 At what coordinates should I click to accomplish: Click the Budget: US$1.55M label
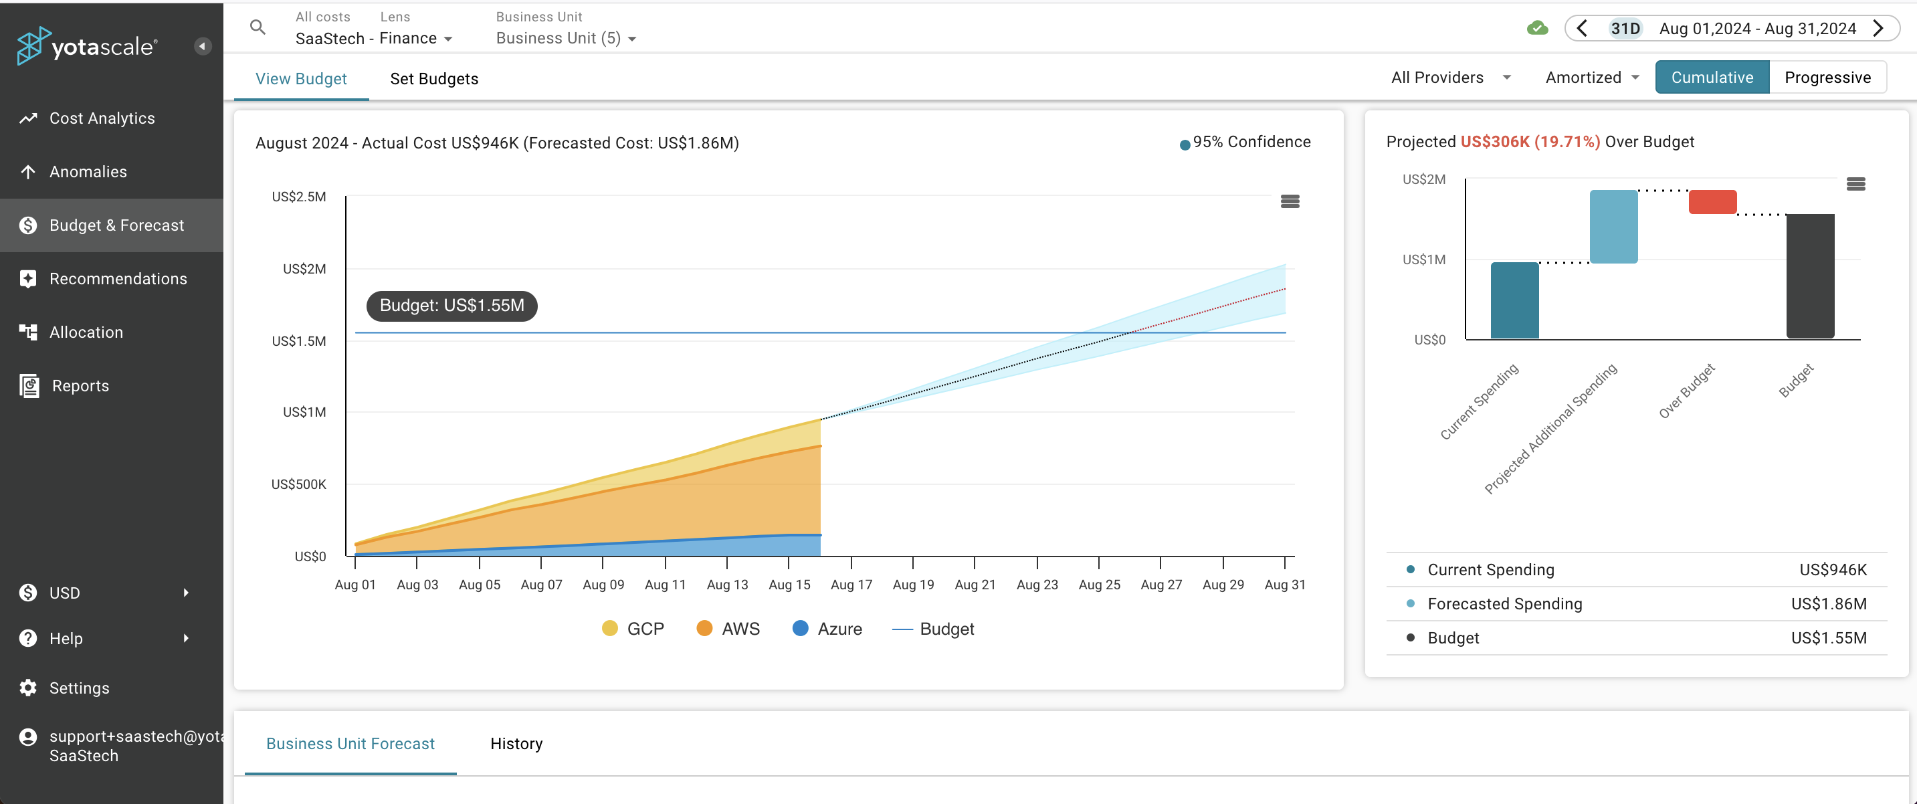(451, 306)
